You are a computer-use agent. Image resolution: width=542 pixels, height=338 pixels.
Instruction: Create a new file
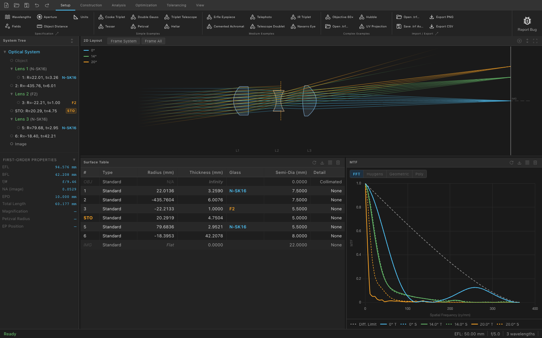(6, 5)
